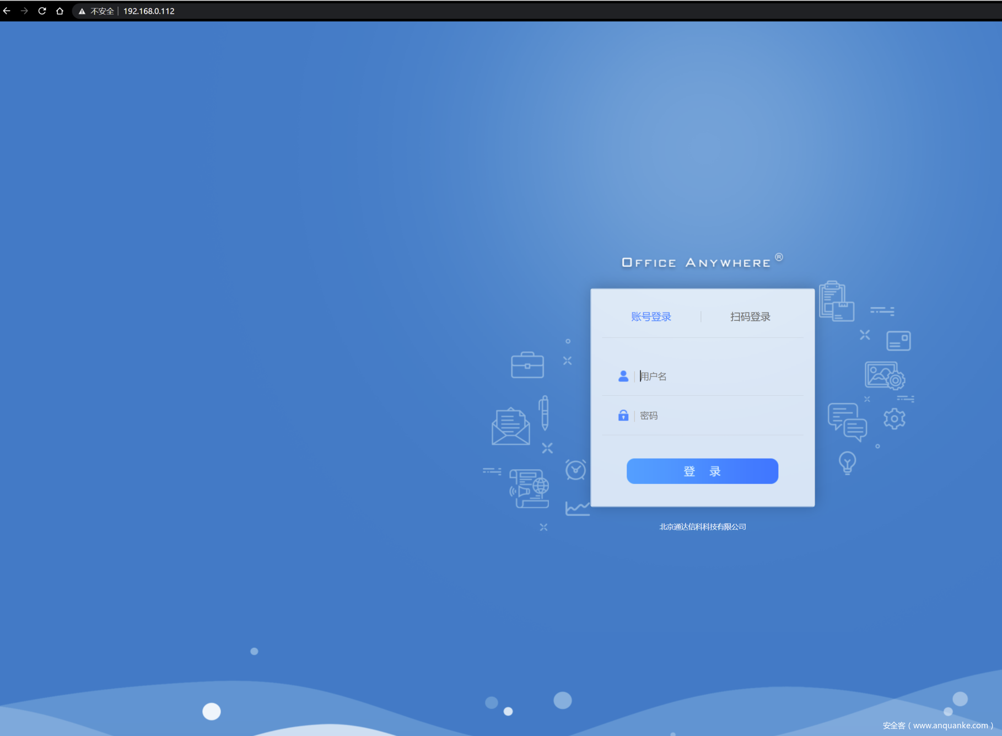
Task: Click the lightbulb decoration icon
Action: 847,463
